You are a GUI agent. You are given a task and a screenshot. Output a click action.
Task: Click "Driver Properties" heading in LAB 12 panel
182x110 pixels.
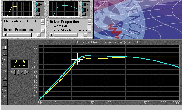65,22
